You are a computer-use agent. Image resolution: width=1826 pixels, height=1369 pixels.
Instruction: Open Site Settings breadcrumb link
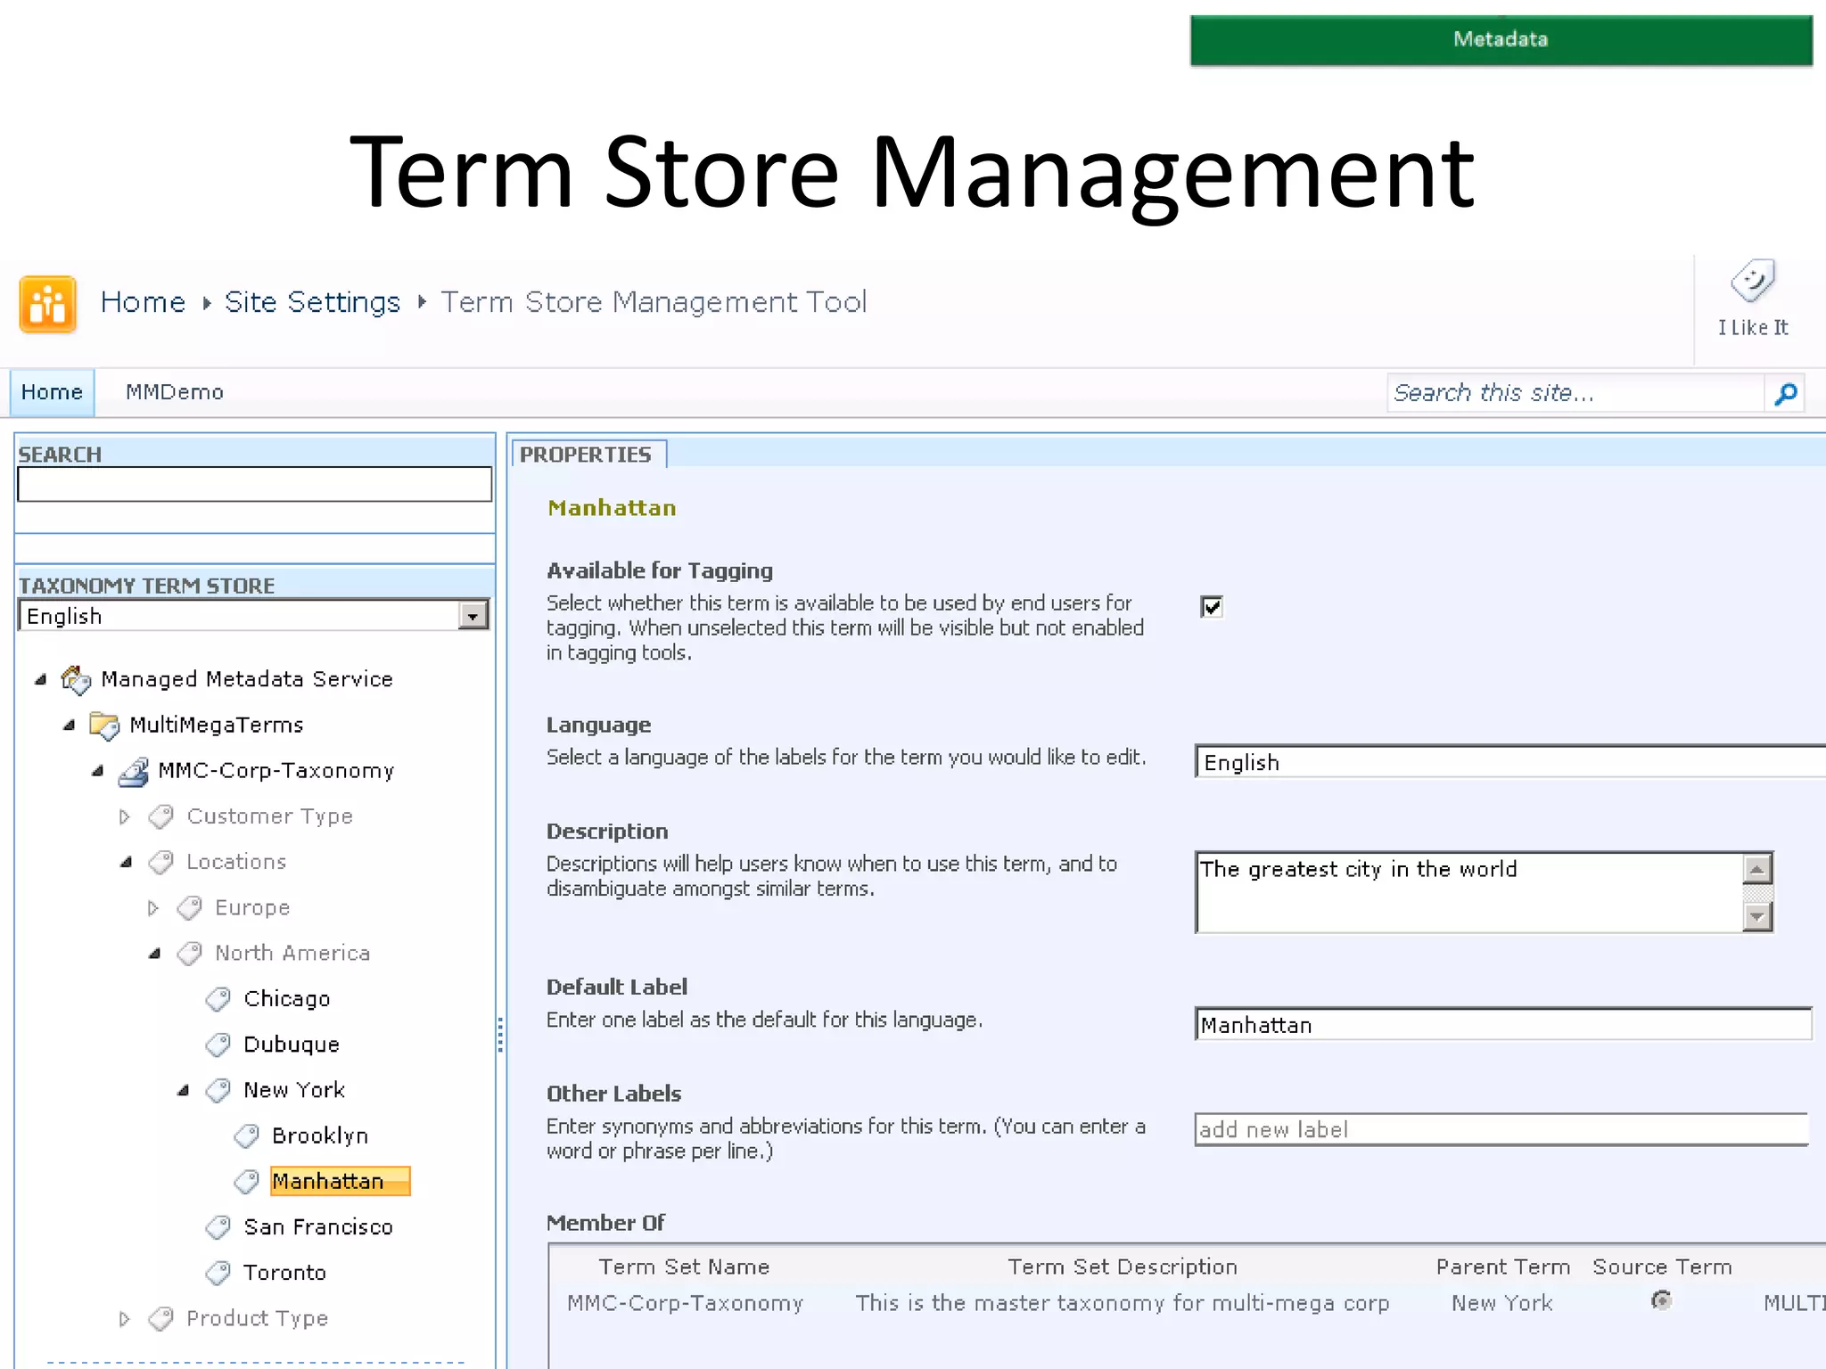(312, 302)
